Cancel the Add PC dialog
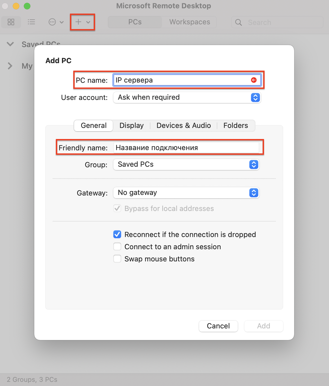The image size is (329, 386). tap(218, 326)
